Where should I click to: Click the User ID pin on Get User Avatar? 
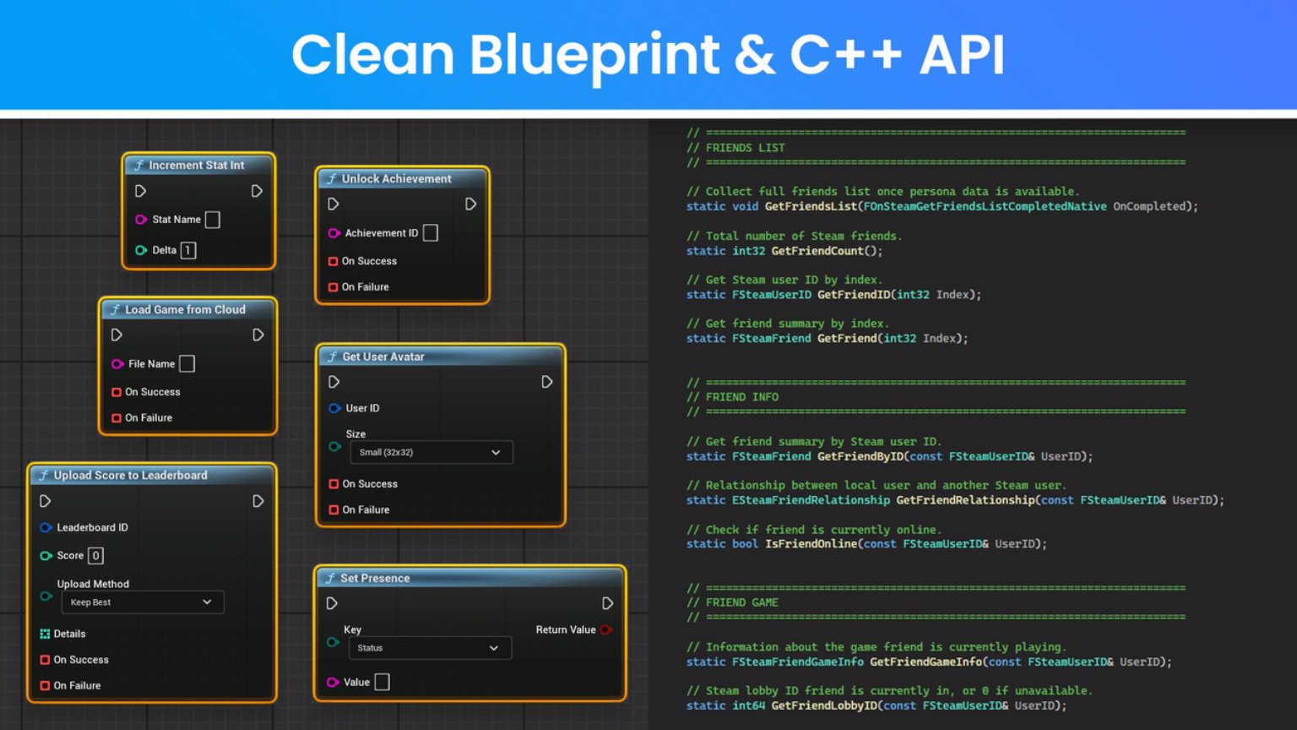(x=334, y=408)
